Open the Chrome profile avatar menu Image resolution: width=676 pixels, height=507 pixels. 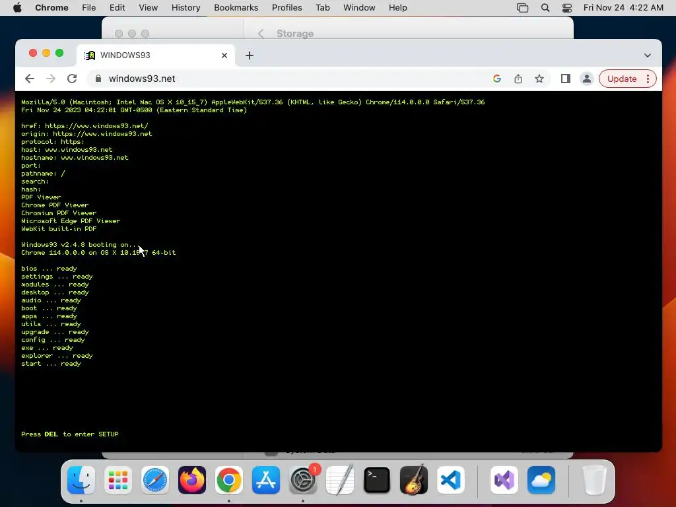(x=587, y=79)
